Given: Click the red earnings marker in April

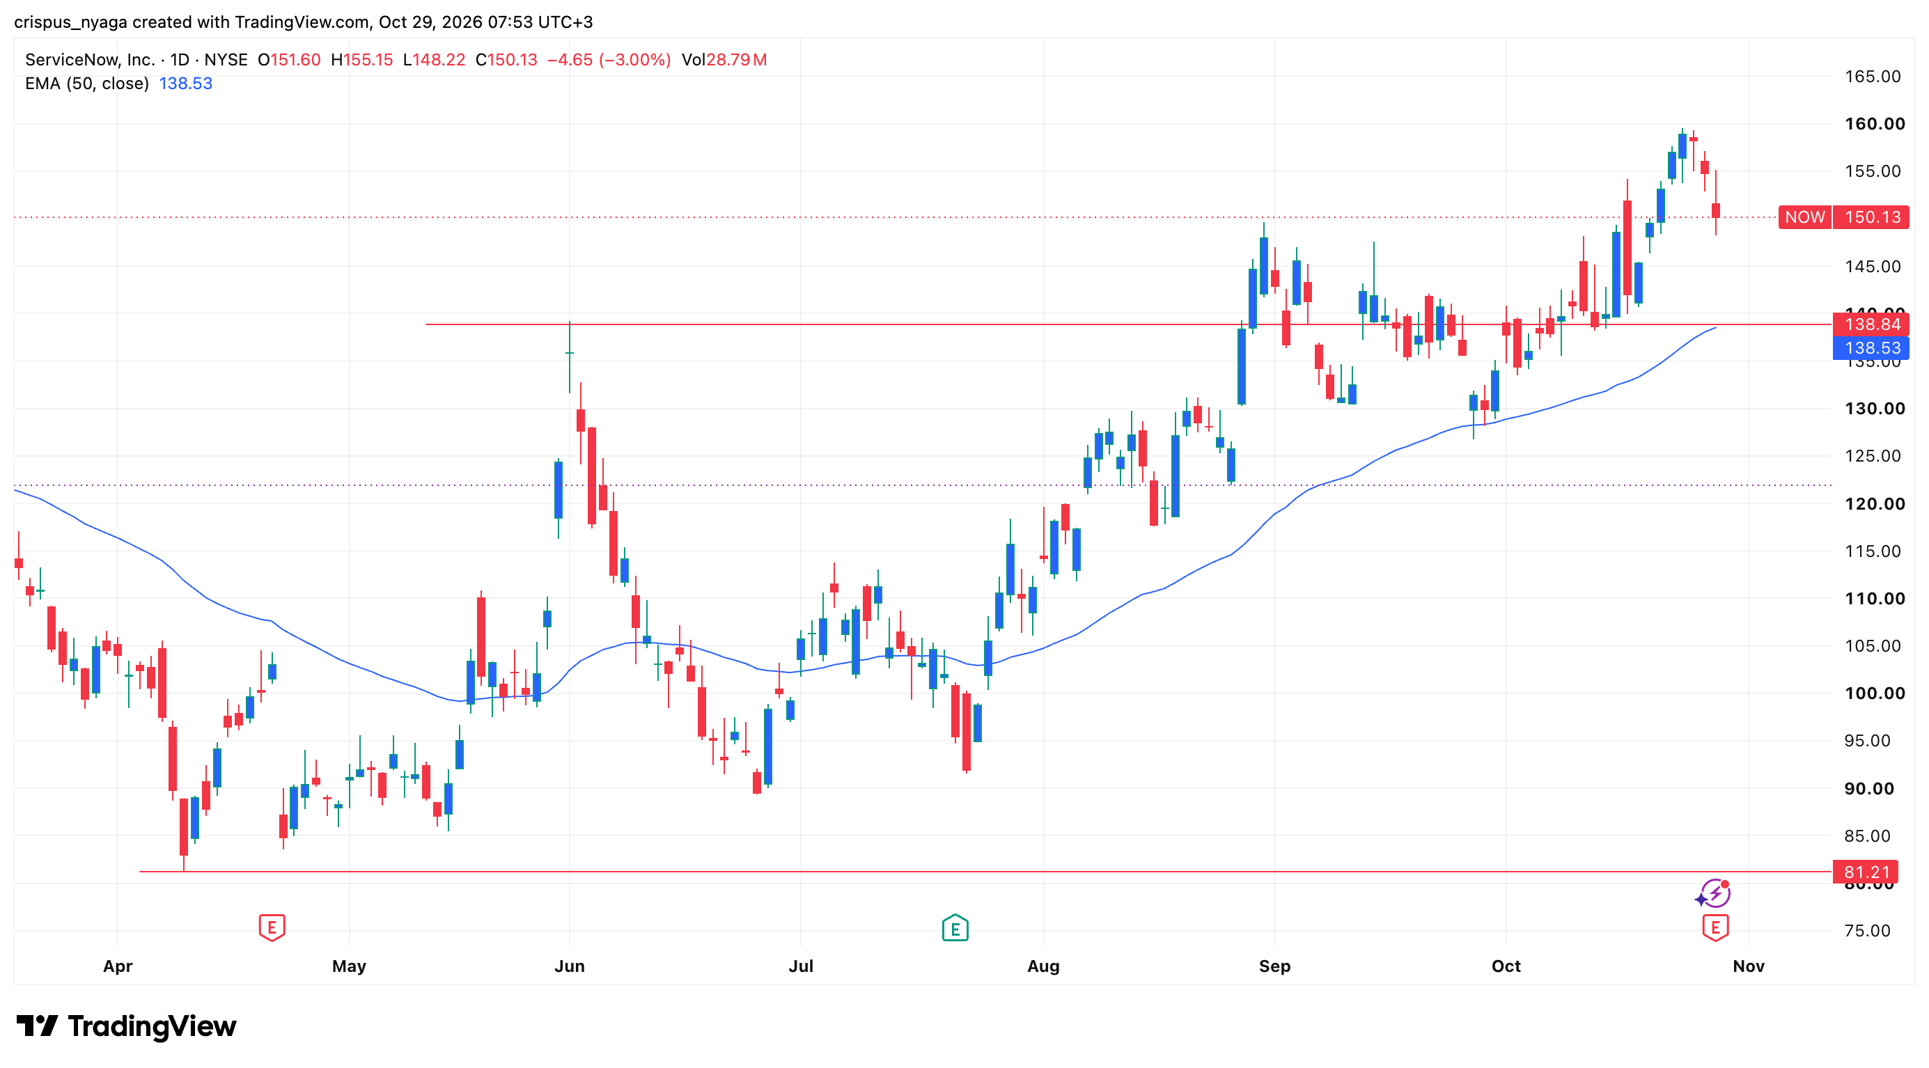Looking at the screenshot, I should tap(272, 927).
